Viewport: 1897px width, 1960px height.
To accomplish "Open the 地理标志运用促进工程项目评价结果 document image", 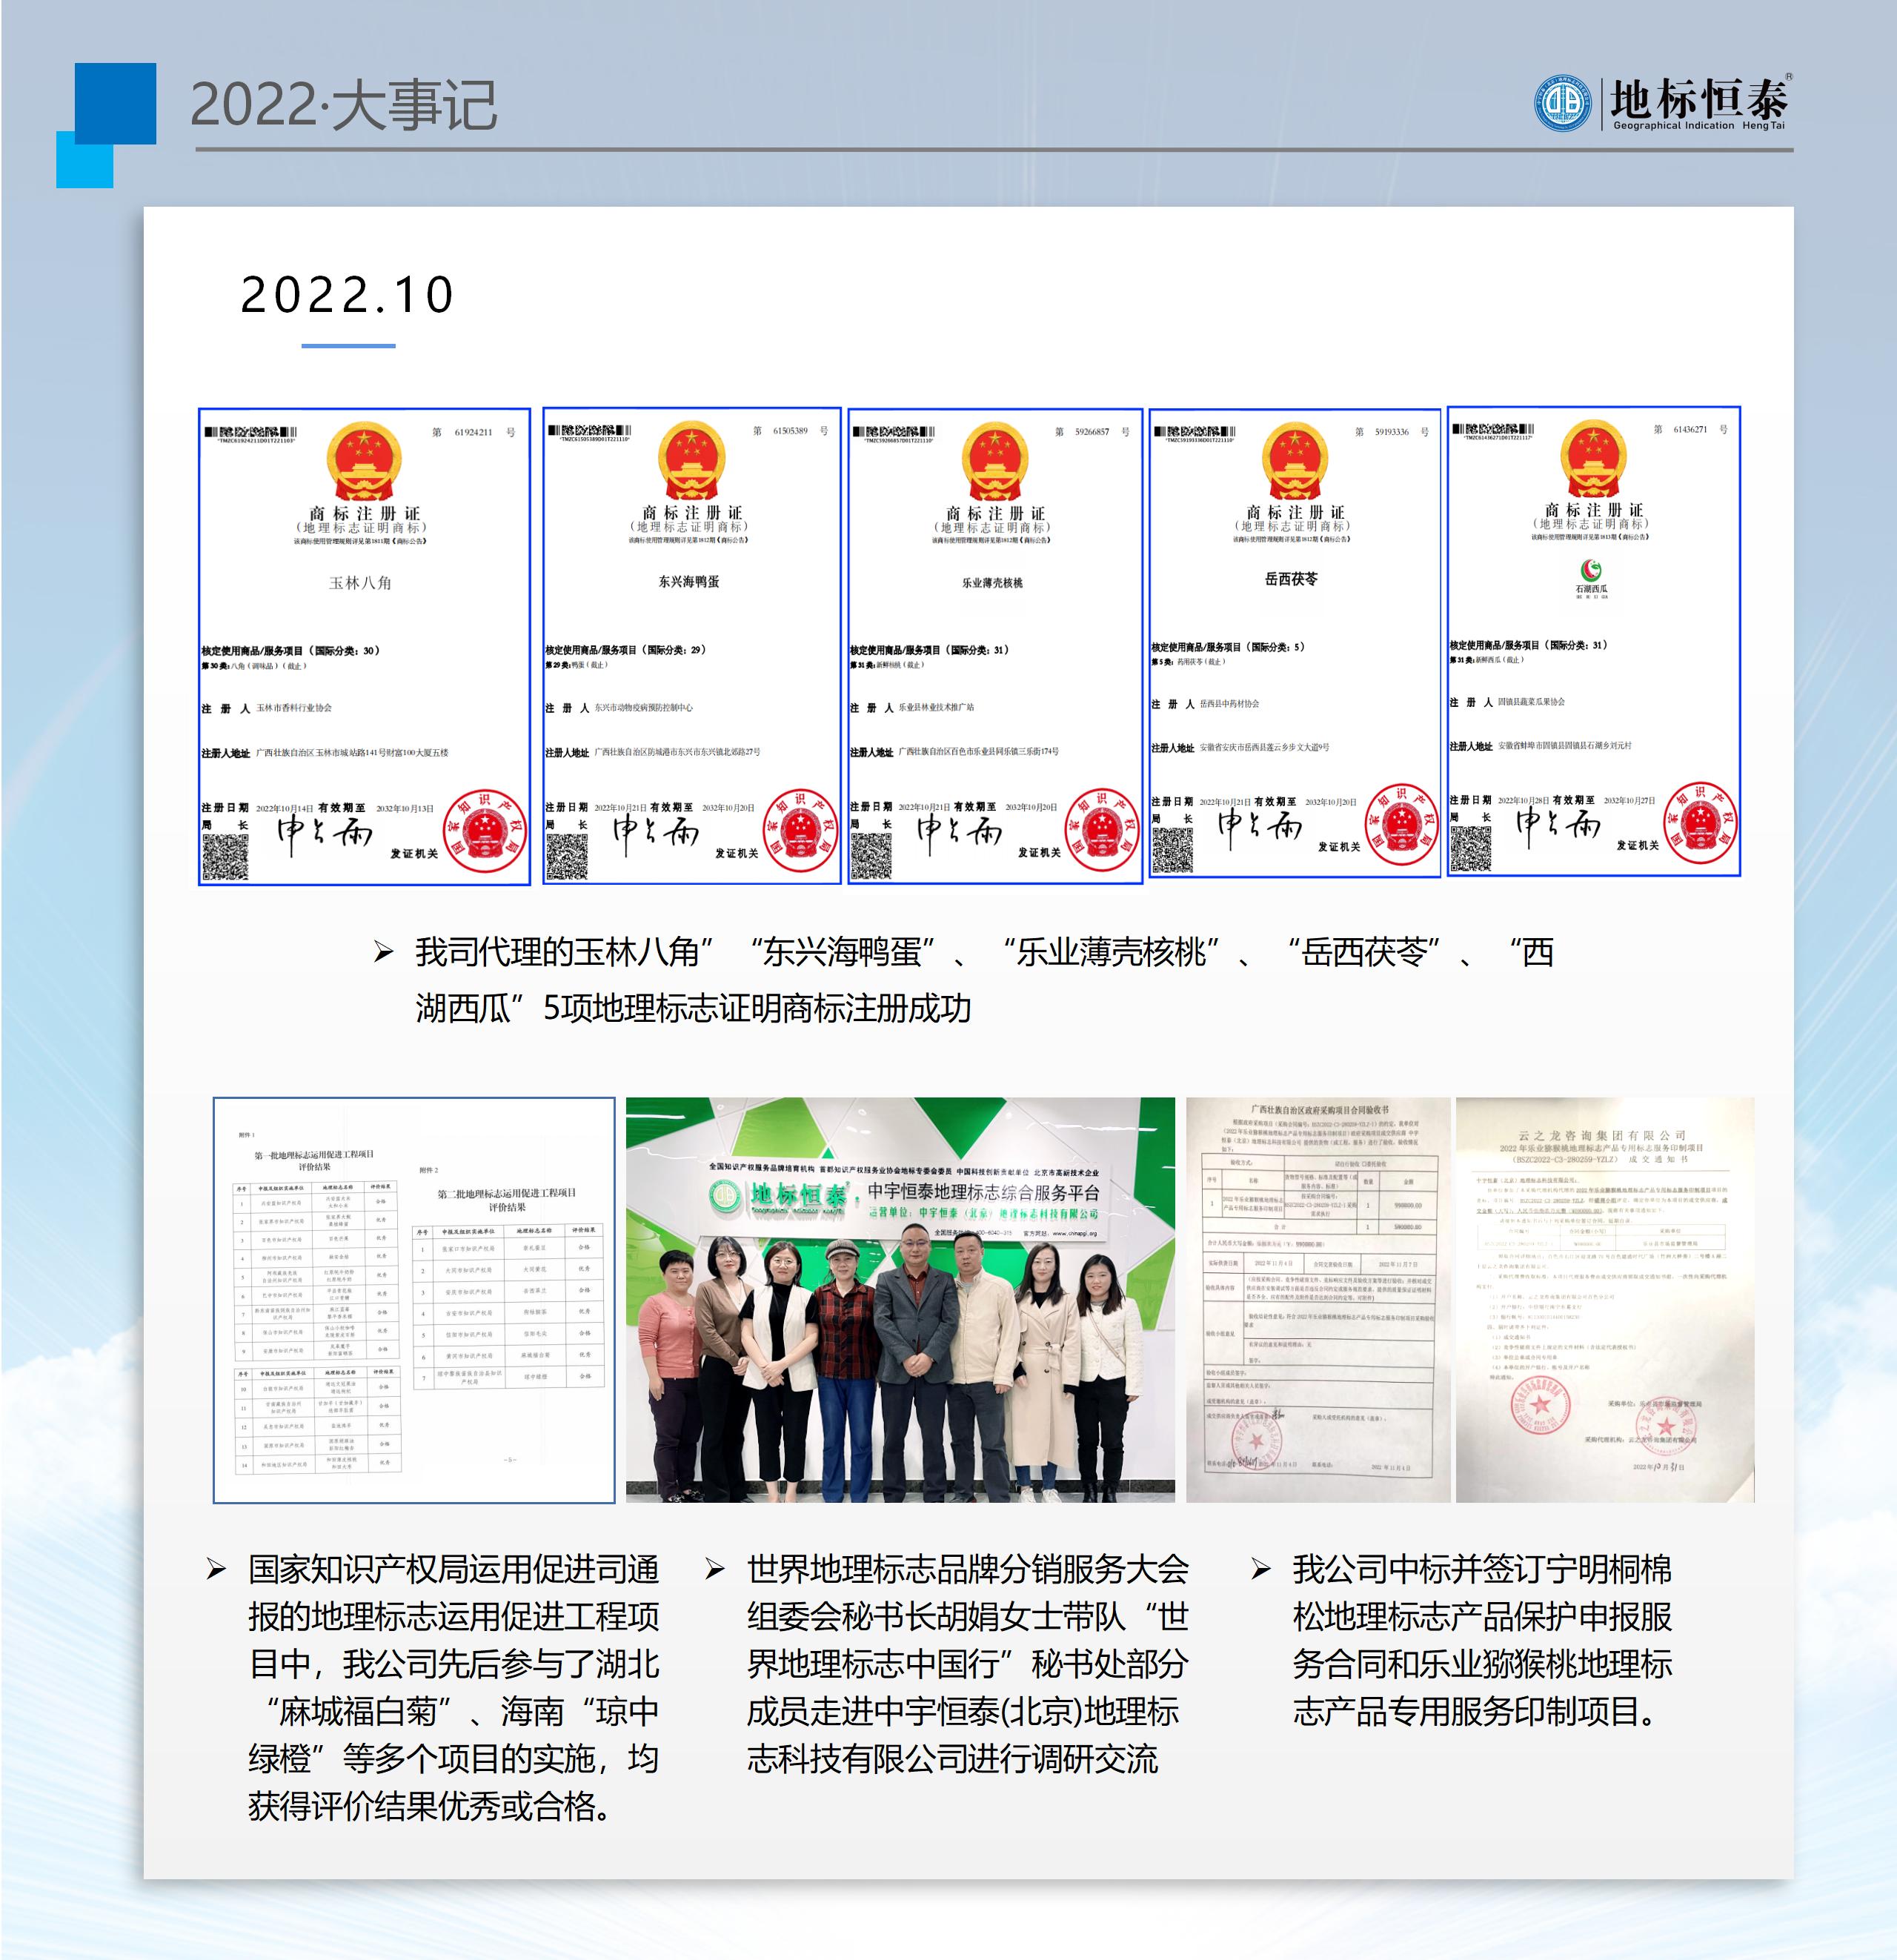I will click(x=414, y=1300).
